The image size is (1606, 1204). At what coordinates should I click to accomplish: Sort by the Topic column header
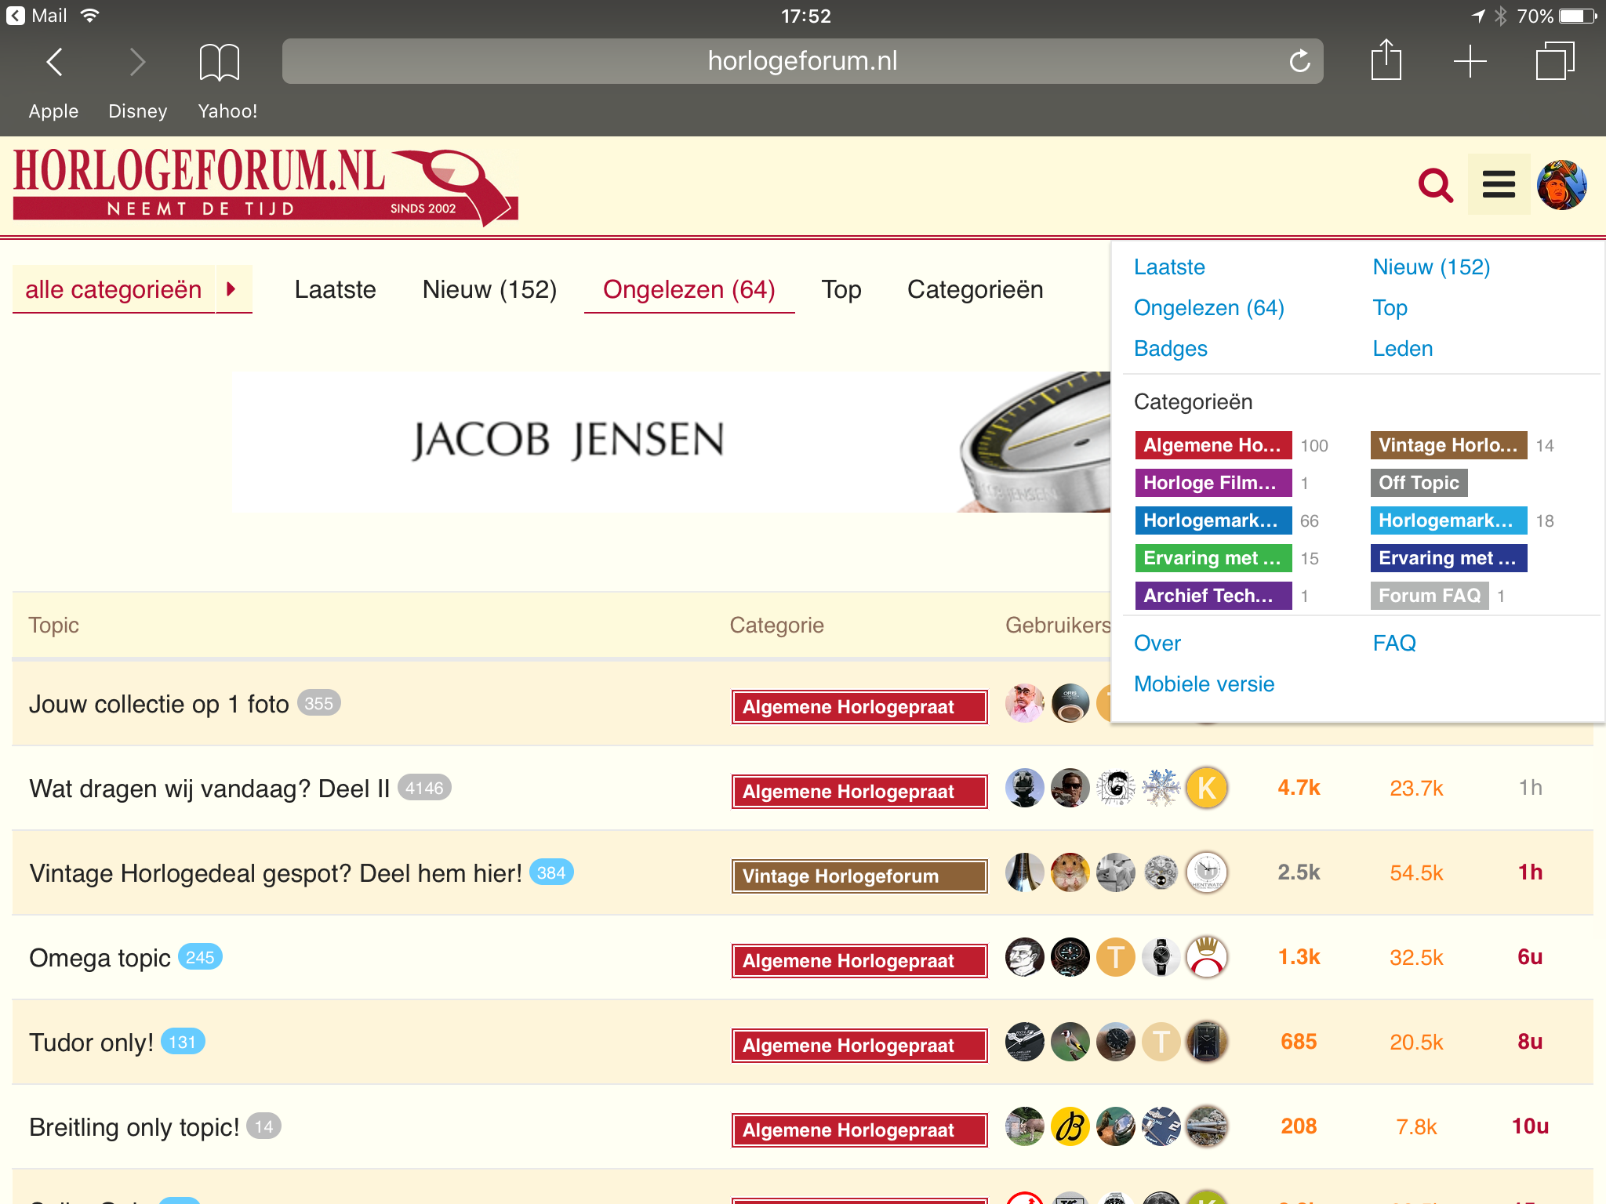53,626
